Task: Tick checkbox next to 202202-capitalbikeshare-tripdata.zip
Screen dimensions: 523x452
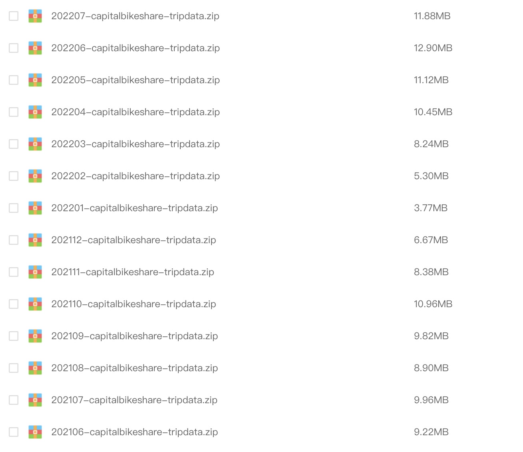Action: point(14,176)
